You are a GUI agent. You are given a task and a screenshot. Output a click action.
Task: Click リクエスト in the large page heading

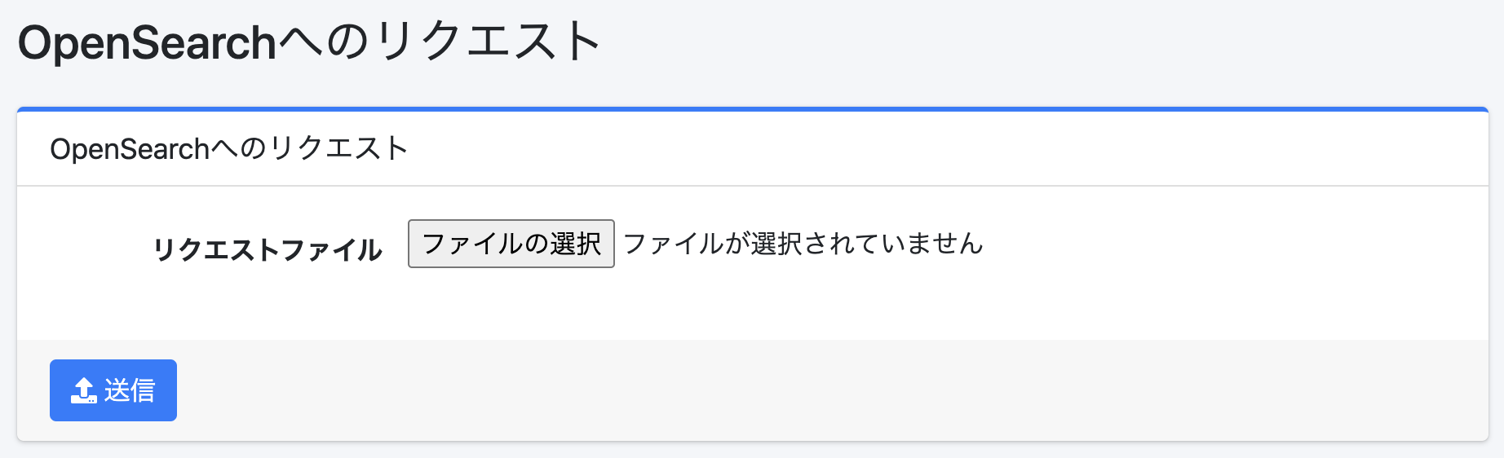488,42
